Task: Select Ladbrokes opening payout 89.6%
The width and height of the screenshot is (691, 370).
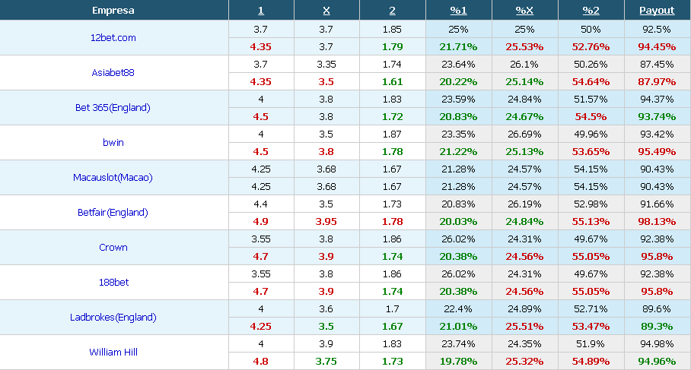Action: tap(657, 309)
